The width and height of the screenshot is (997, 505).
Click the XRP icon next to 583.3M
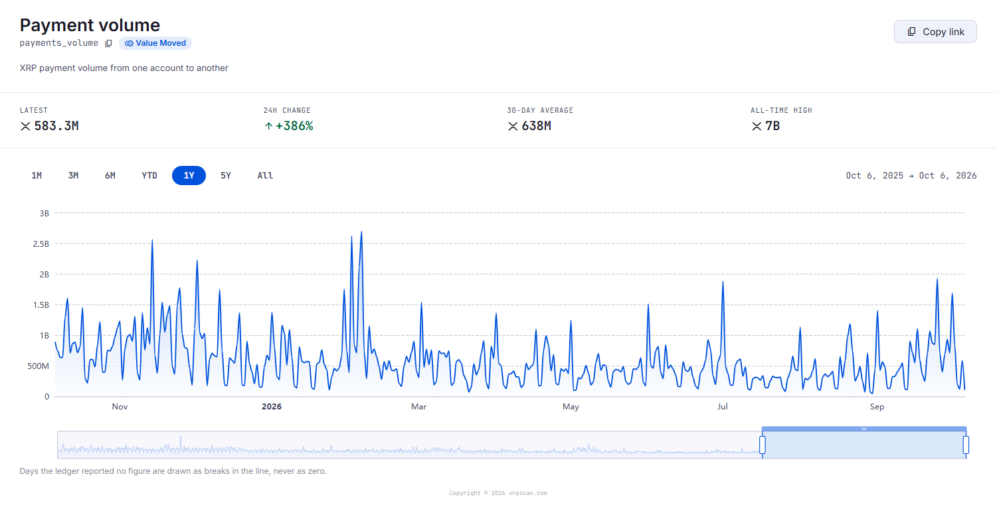25,126
